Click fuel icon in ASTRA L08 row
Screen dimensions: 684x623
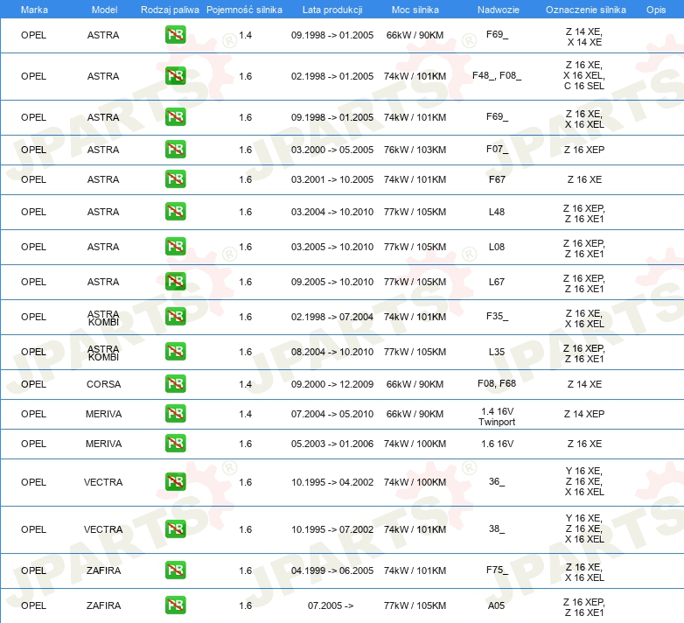pos(175,246)
